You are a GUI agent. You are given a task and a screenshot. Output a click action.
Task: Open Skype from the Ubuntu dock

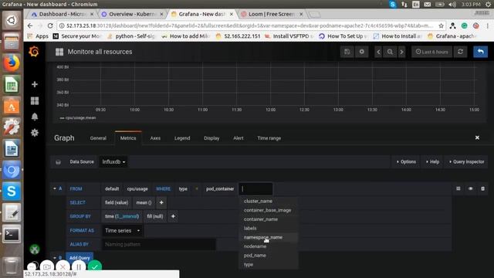point(12,191)
